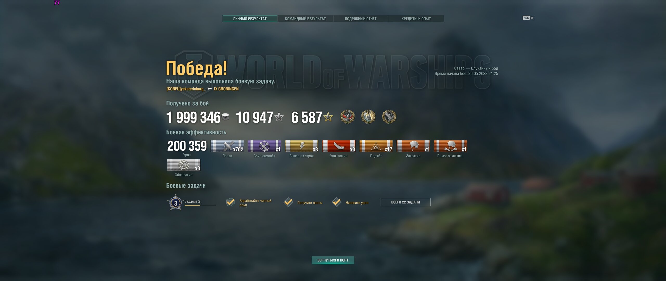Viewport: 666px width, 281px height.
Task: Click the Уничтожил x3 ribbon
Action: point(339,146)
